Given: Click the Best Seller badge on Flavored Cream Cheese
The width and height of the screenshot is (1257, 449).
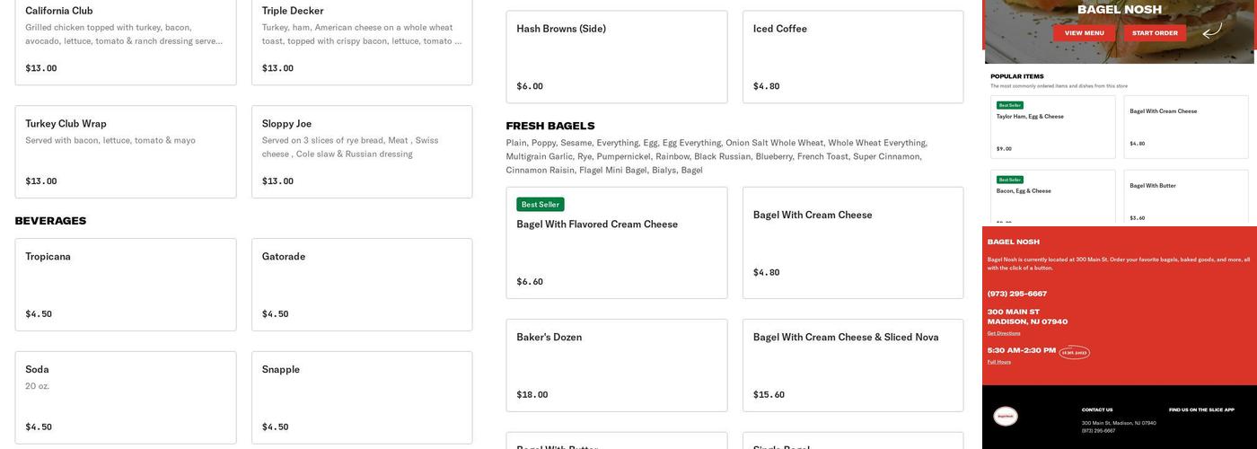Looking at the screenshot, I should tap(540, 205).
